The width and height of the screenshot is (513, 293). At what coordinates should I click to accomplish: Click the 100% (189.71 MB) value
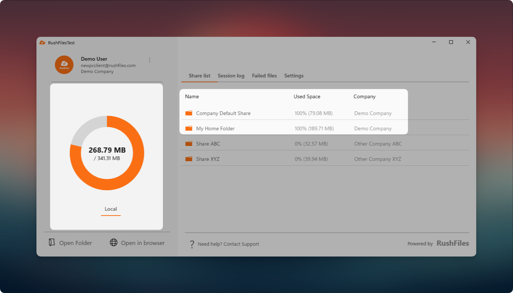coord(314,128)
